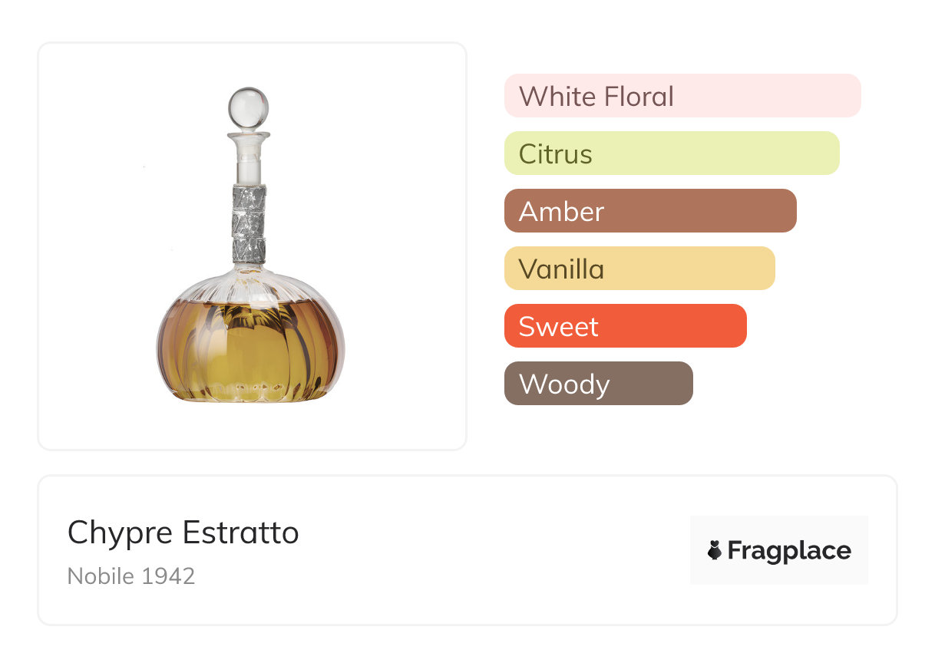Click the Amber accord bar

coord(649,211)
